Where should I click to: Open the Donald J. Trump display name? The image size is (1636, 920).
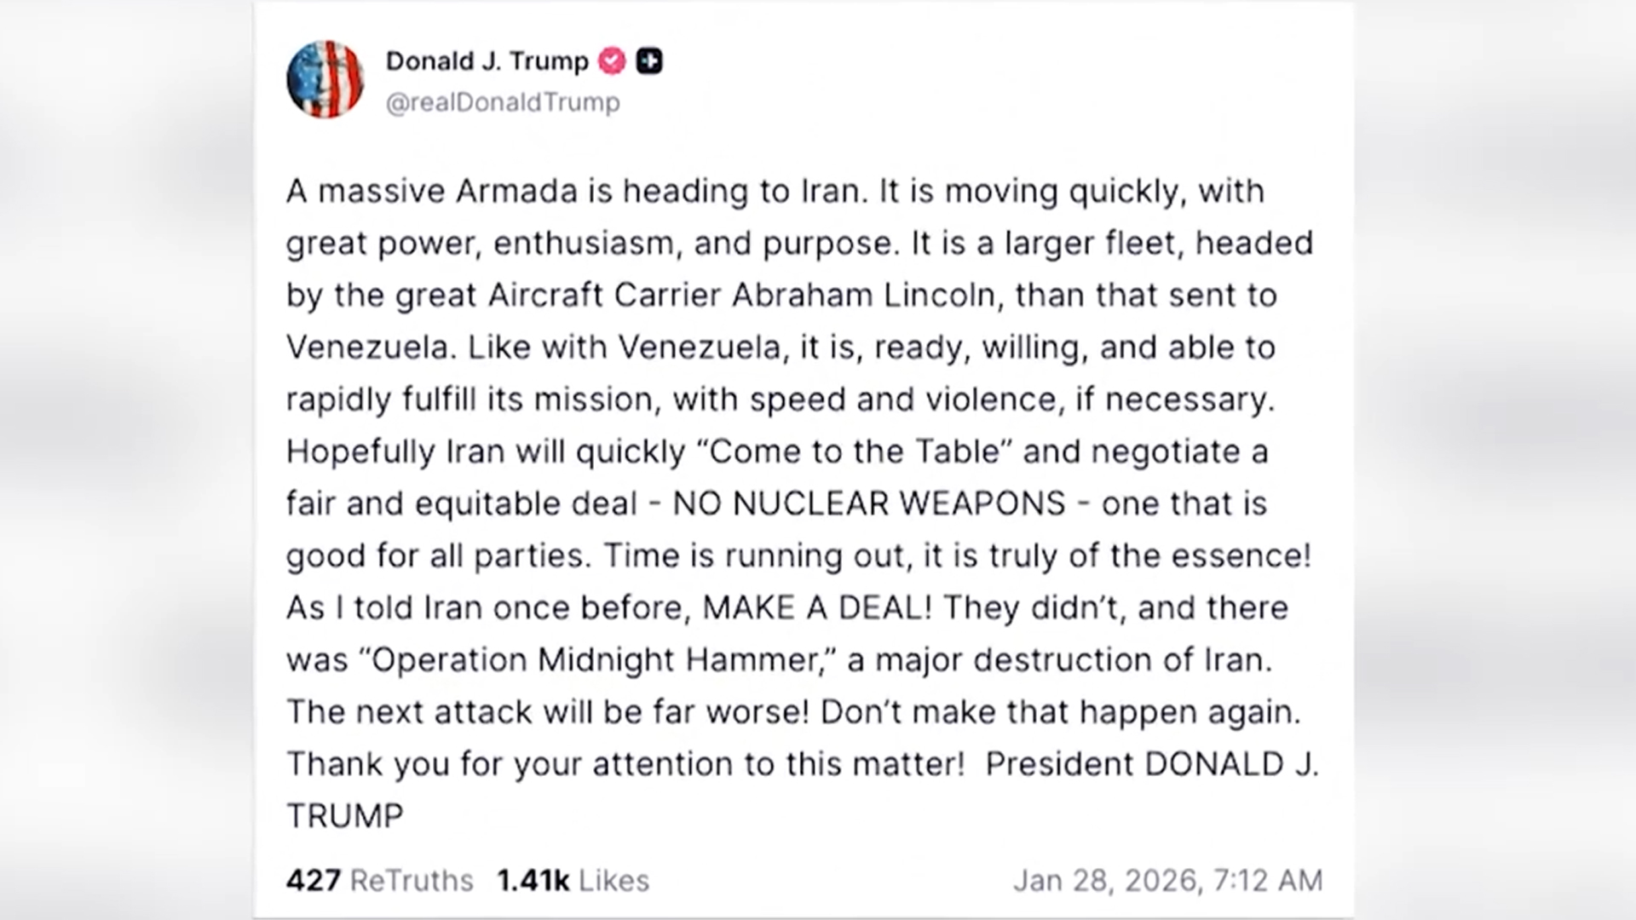(x=487, y=61)
